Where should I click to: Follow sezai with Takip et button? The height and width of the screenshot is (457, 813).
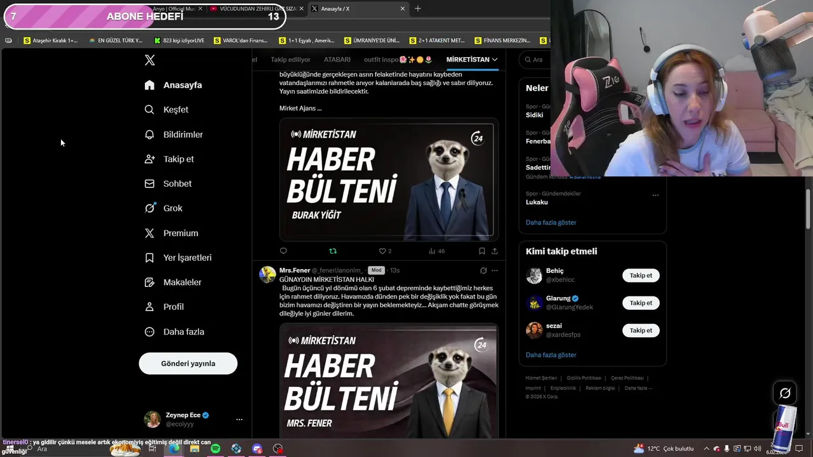tap(641, 330)
